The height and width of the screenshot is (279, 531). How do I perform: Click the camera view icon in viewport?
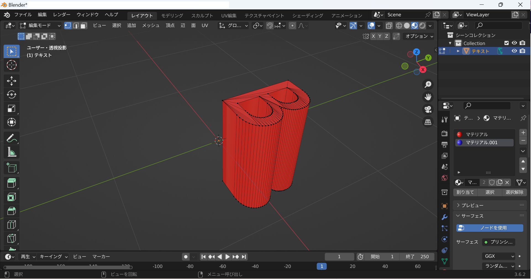[428, 109]
